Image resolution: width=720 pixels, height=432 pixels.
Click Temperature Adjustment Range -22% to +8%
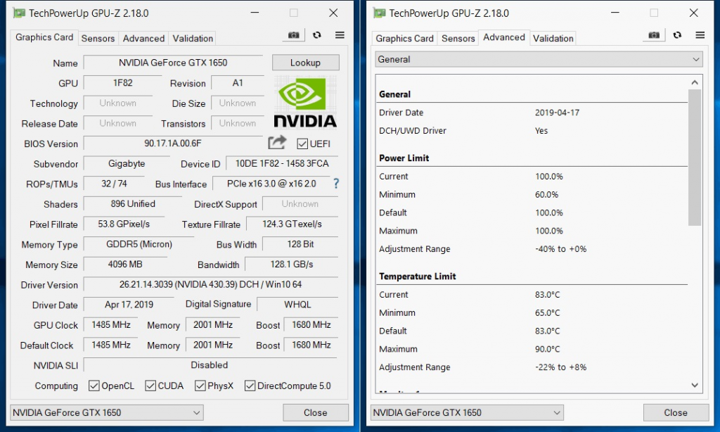click(560, 367)
